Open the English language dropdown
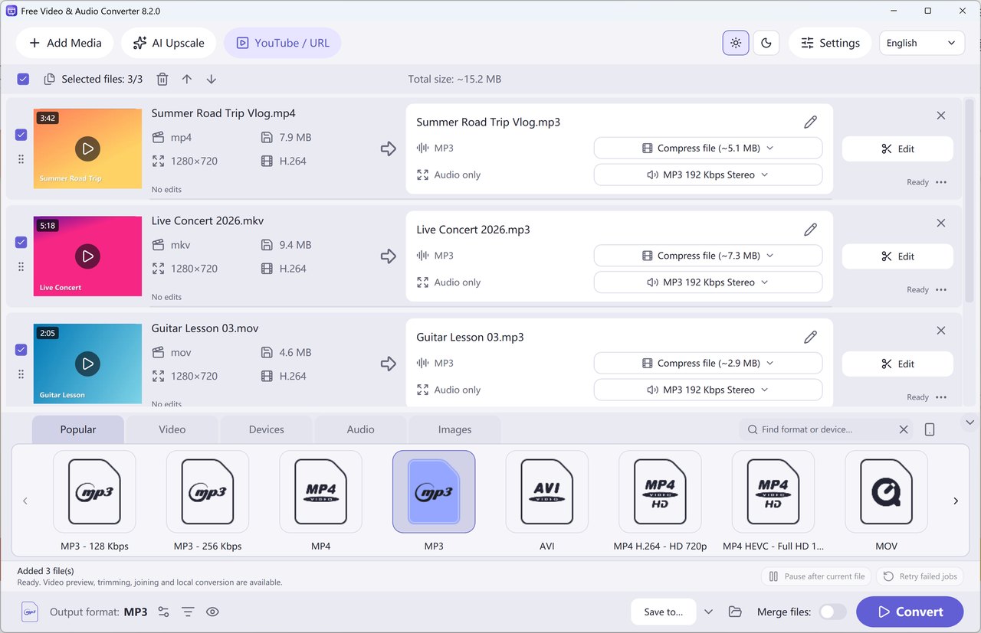The height and width of the screenshot is (633, 981). [x=922, y=43]
